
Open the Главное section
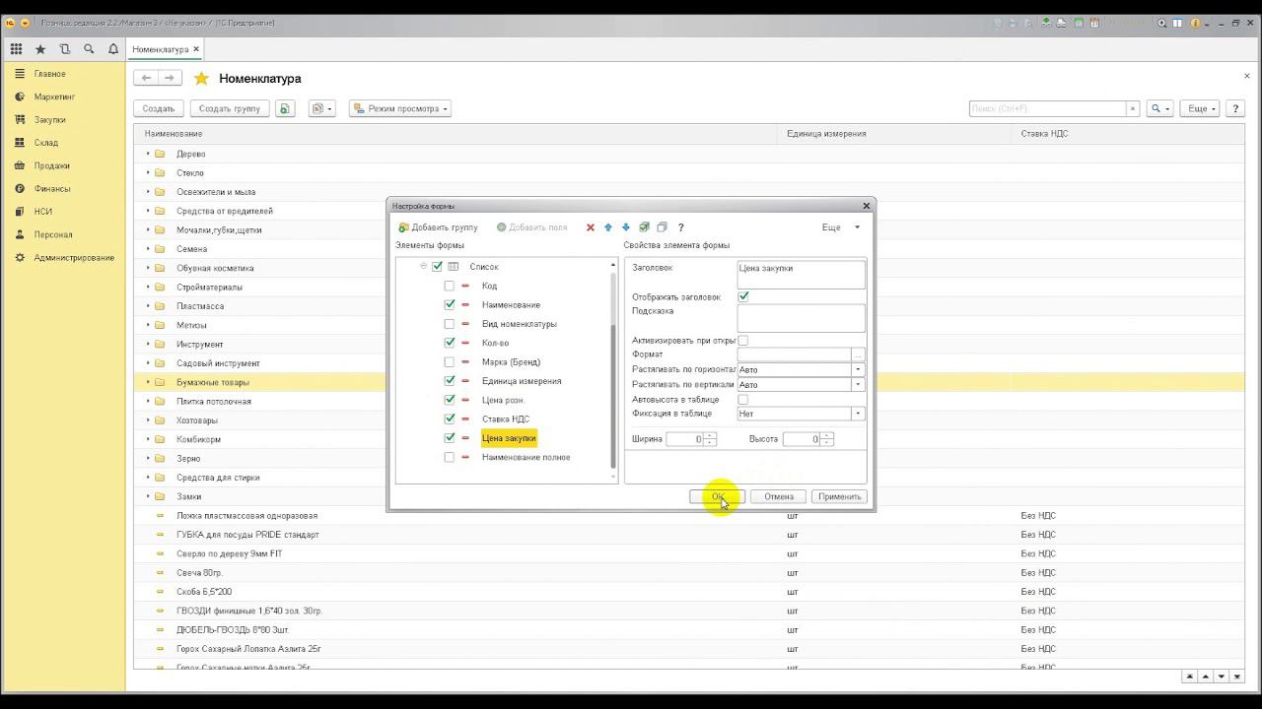pyautogui.click(x=49, y=74)
